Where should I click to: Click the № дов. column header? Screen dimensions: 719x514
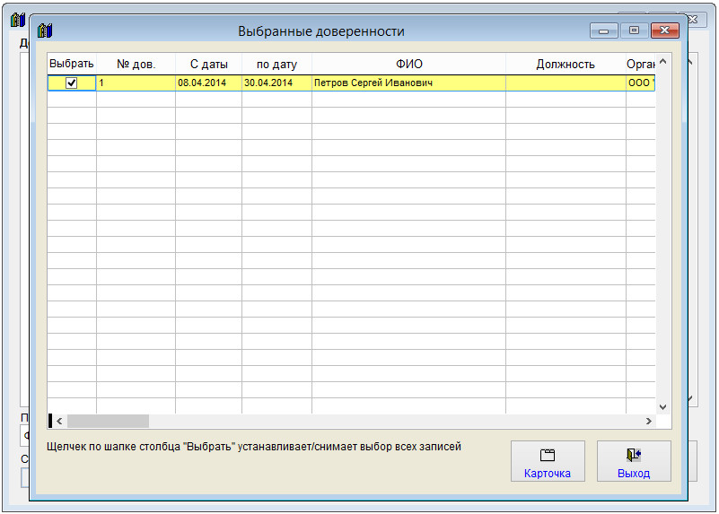click(136, 64)
